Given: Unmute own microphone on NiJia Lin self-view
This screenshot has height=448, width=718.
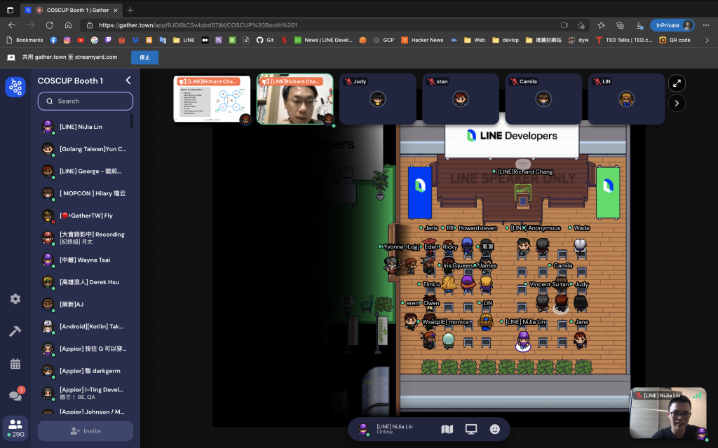Looking at the screenshot, I should pos(638,395).
